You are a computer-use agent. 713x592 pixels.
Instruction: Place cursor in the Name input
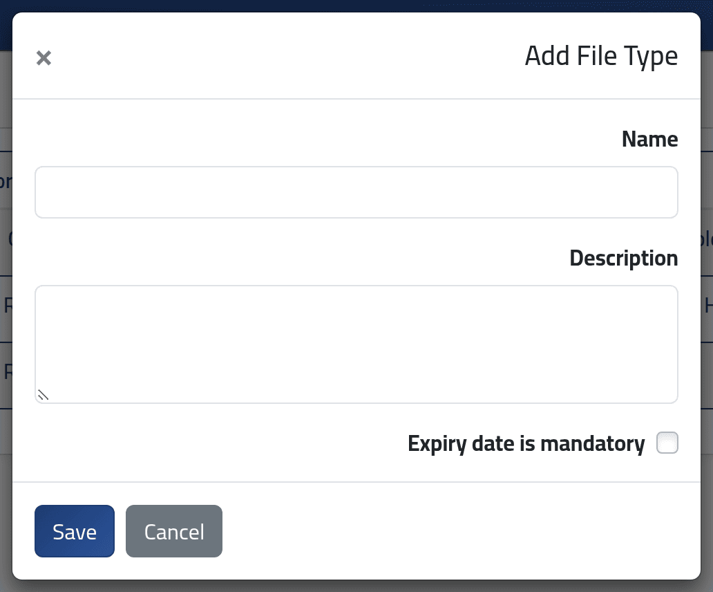356,192
